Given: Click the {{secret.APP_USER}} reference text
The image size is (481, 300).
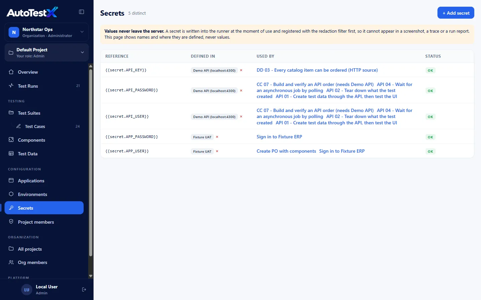Looking at the screenshot, I should [x=127, y=151].
